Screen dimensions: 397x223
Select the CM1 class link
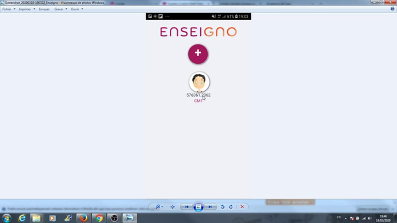point(198,101)
